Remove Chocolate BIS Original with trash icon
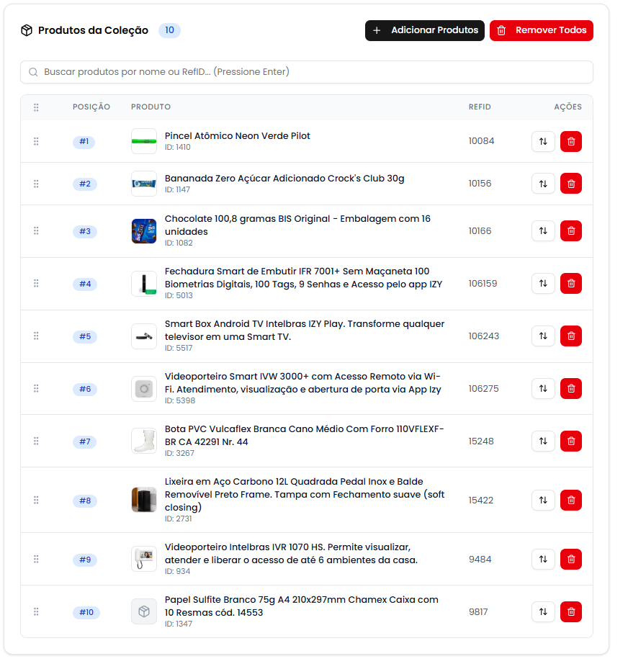 pyautogui.click(x=570, y=231)
